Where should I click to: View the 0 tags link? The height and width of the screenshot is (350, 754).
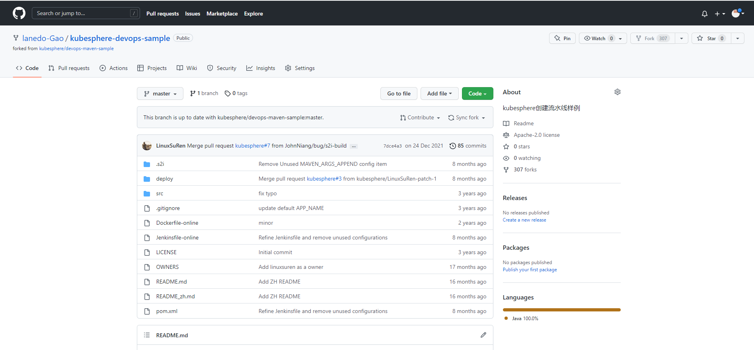pyautogui.click(x=236, y=93)
